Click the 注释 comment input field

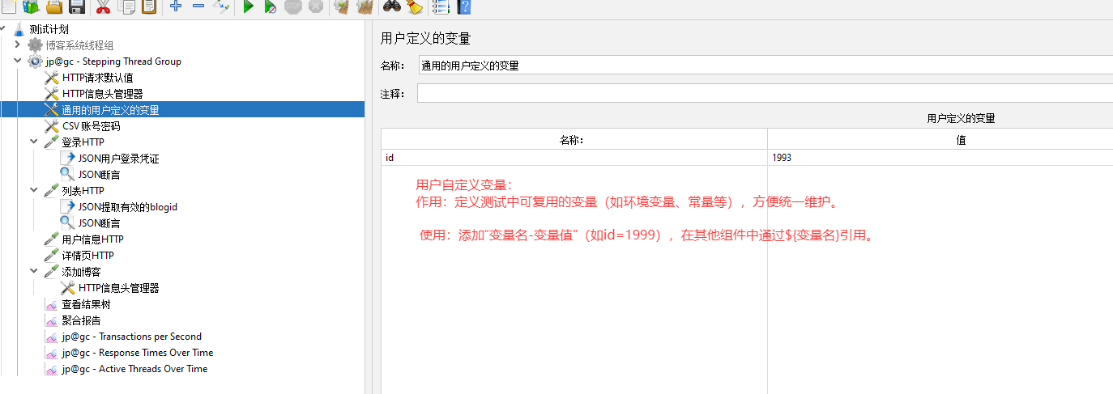(765, 94)
